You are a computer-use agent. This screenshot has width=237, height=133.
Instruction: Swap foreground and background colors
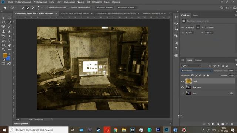(9, 54)
